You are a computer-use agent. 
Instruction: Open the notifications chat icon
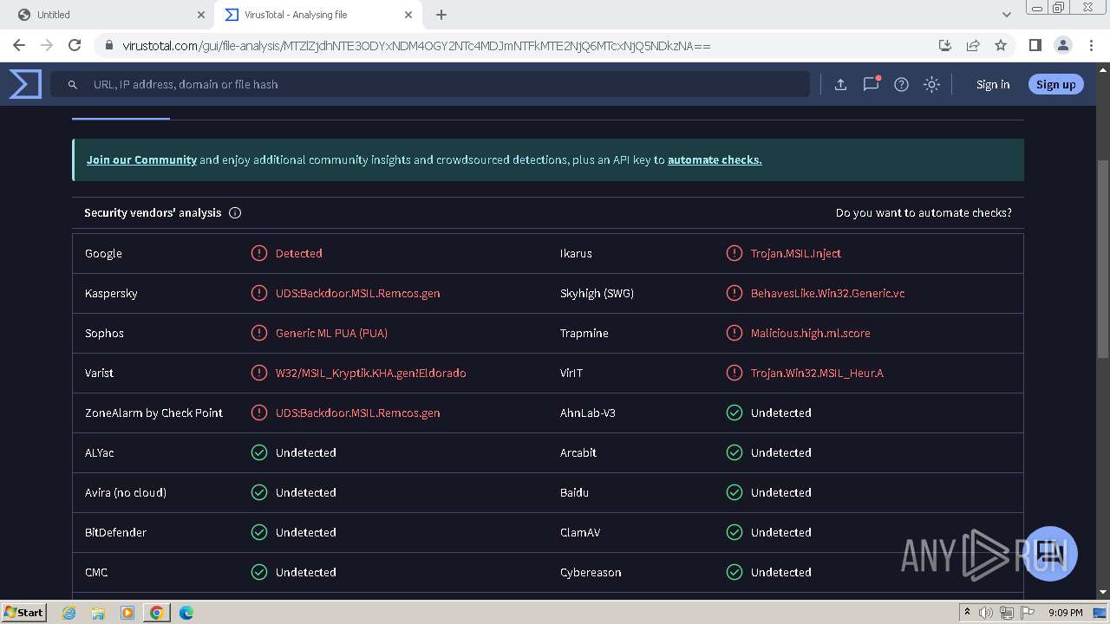(x=871, y=84)
